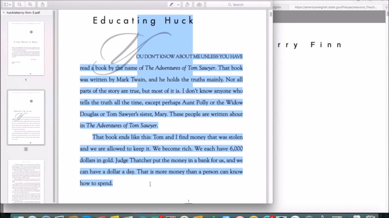This screenshot has height=218, width=389.
Task: Collapse the huckleberry-finn-3.pdf disclosure triangle
Action: 4,13
